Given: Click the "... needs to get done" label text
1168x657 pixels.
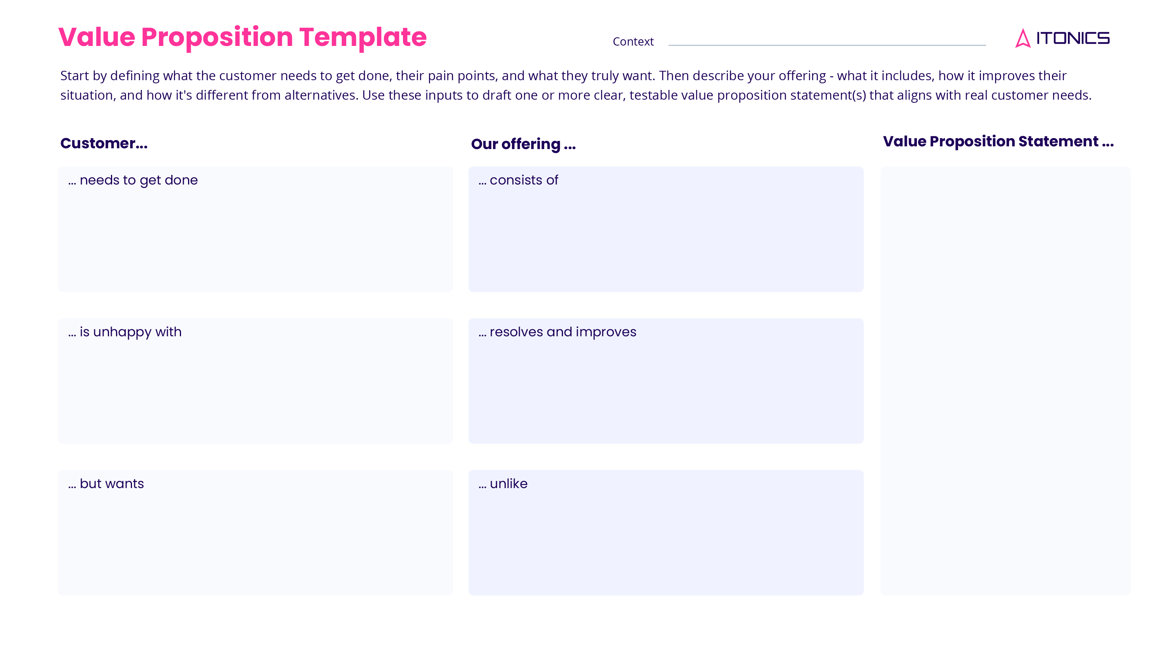Looking at the screenshot, I should pos(133,181).
